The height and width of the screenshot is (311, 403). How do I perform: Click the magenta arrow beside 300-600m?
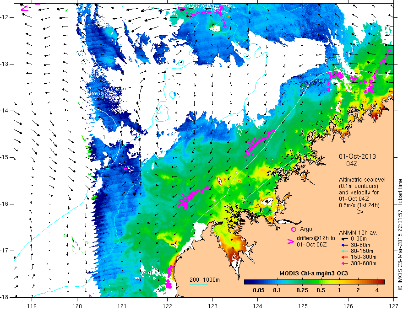tap(344, 263)
